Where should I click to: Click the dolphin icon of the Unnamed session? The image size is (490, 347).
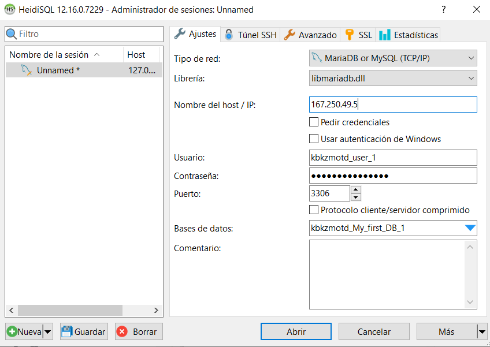click(x=26, y=70)
